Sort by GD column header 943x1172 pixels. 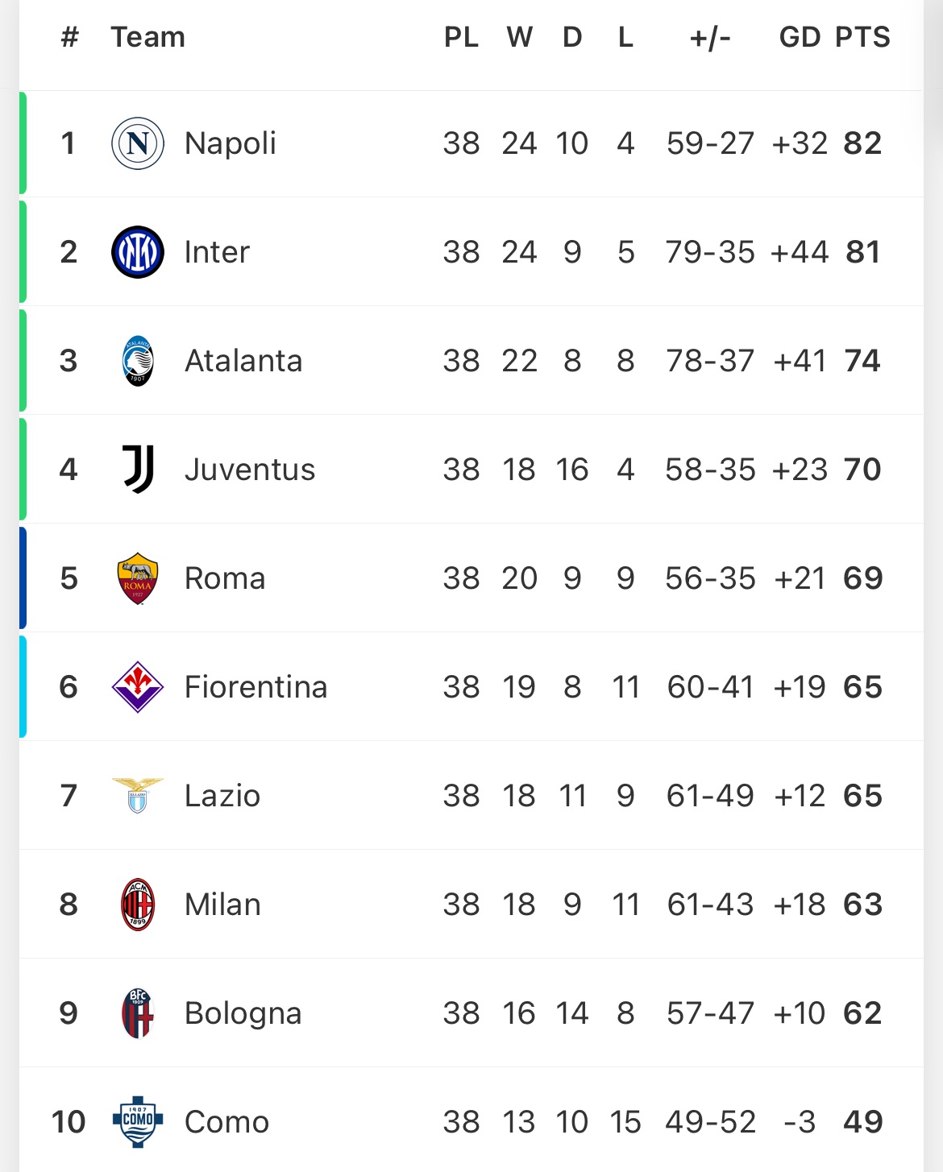[800, 37]
